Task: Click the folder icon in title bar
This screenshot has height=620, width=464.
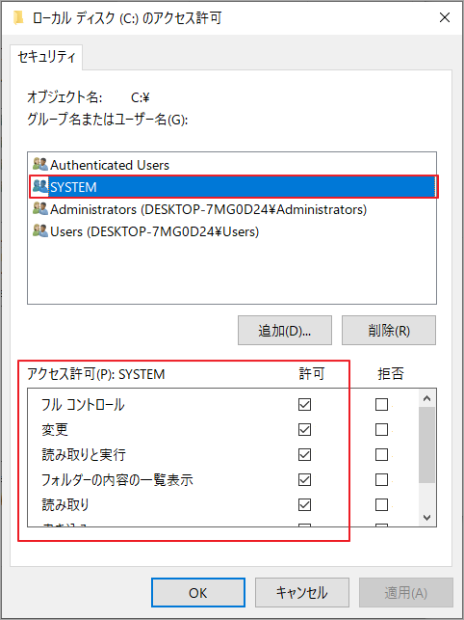Action: pos(17,17)
